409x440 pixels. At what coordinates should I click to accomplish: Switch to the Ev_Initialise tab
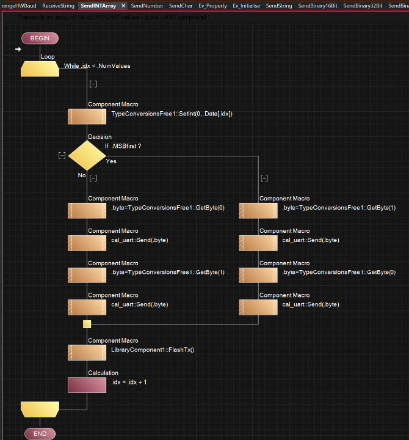pos(247,5)
